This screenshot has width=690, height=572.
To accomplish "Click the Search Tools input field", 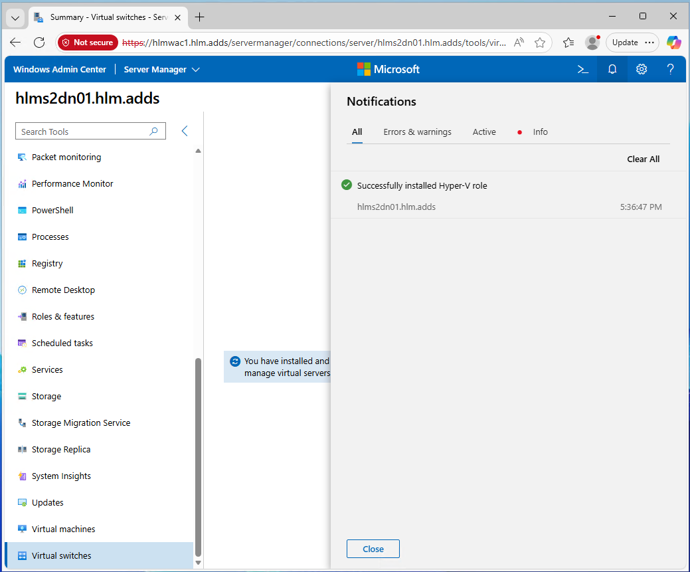I will 83,132.
